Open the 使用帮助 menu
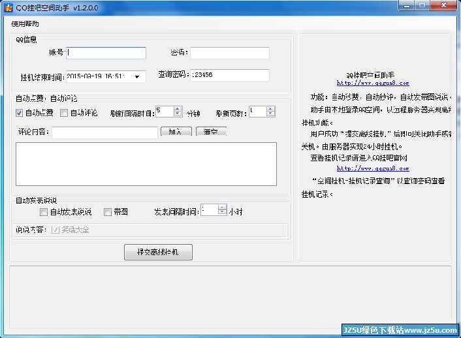The width and height of the screenshot is (461, 338). click(x=25, y=23)
